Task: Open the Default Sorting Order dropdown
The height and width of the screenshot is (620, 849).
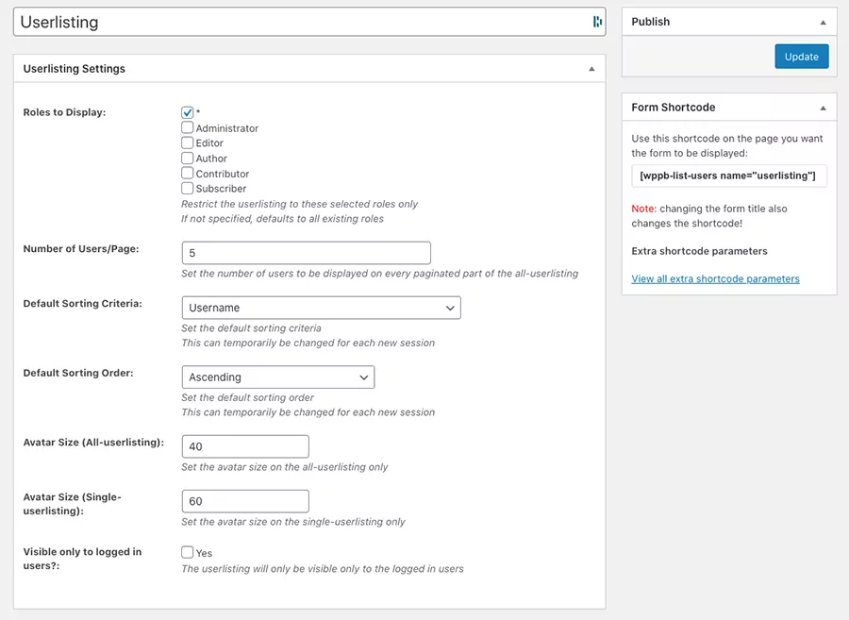Action: pos(277,377)
